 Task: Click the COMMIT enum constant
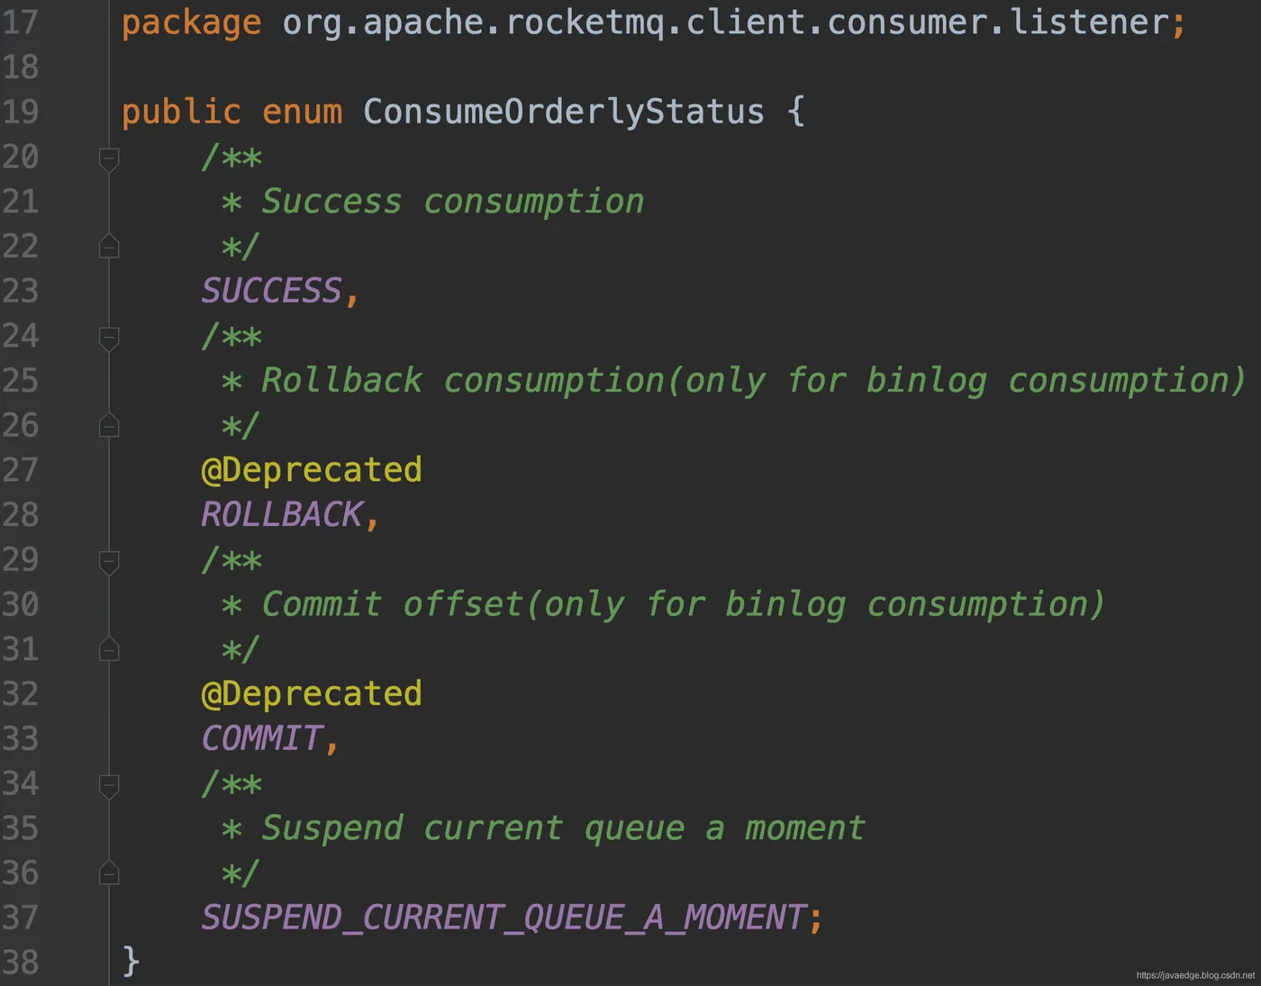click(261, 738)
